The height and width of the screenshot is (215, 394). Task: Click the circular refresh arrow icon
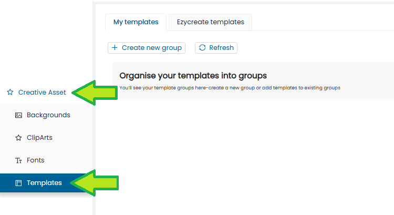(x=202, y=47)
